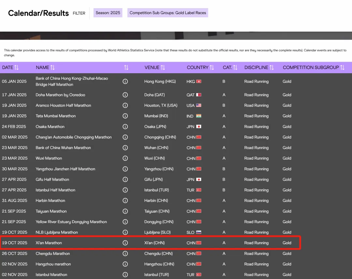352x279 pixels.
Task: Open info for Hong Kong-Zhuhai-Macao Half Marathon
Action: [x=125, y=81]
